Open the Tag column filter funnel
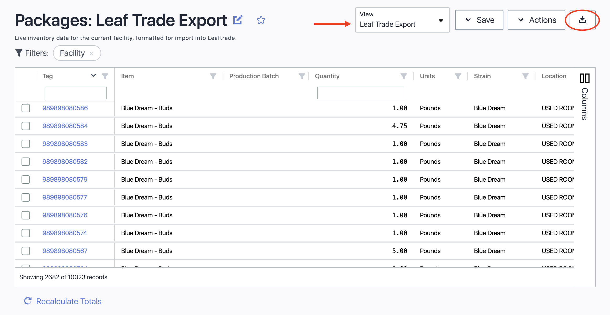This screenshot has height=315, width=610. click(x=105, y=76)
